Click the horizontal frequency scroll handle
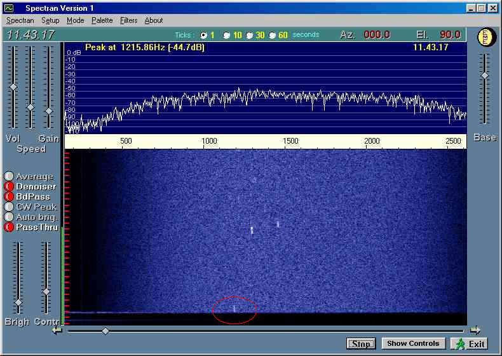 tap(105, 331)
